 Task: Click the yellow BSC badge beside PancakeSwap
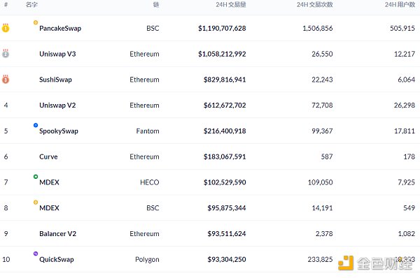click(x=36, y=22)
